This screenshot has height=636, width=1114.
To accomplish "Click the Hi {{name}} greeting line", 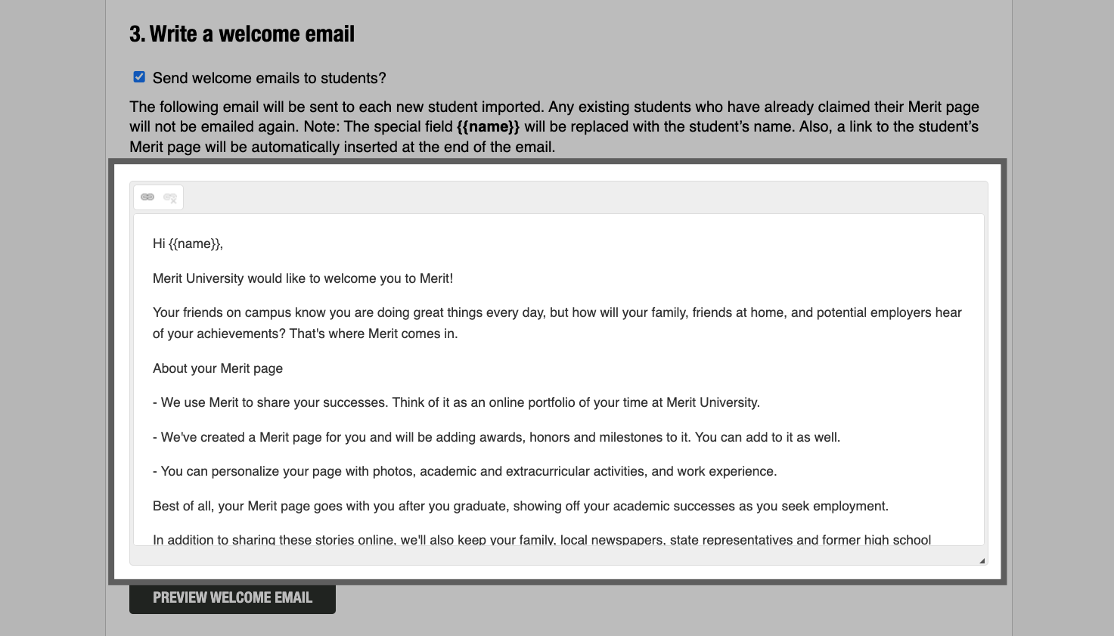I will (187, 244).
